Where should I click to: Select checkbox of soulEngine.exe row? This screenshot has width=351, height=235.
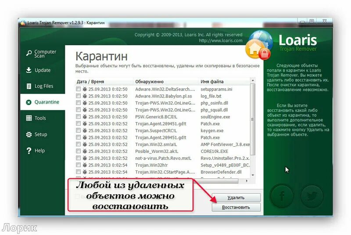pyautogui.click(x=78, y=116)
